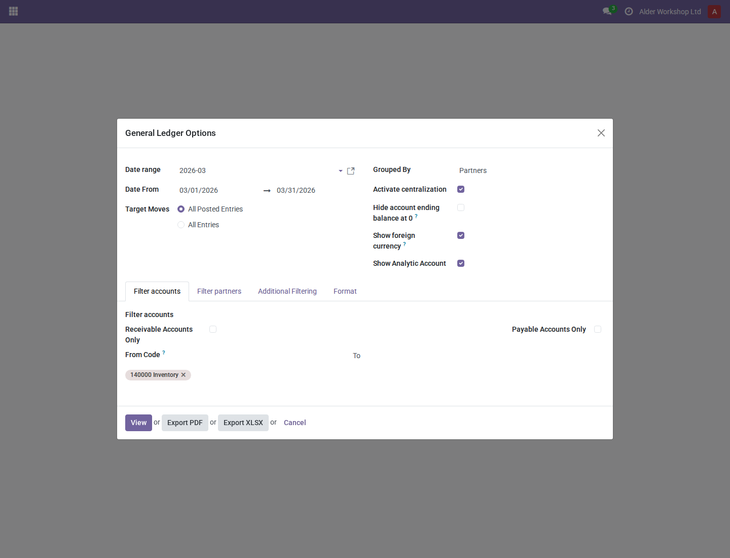Enable Receivable Accounts Only checkbox
Image resolution: width=730 pixels, height=558 pixels.
213,329
